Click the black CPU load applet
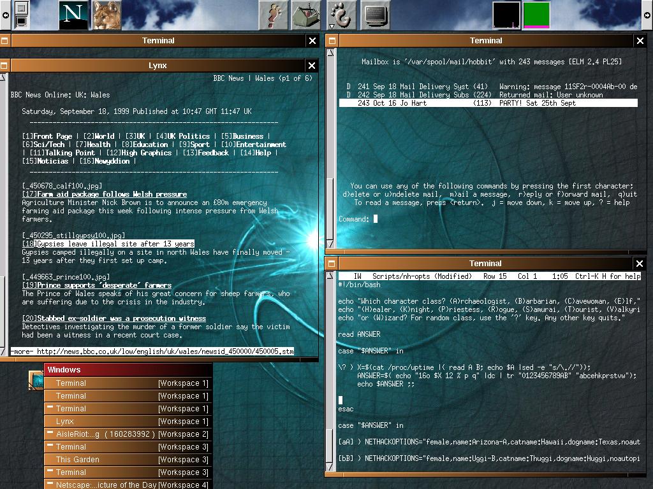653x489 pixels. (x=506, y=15)
